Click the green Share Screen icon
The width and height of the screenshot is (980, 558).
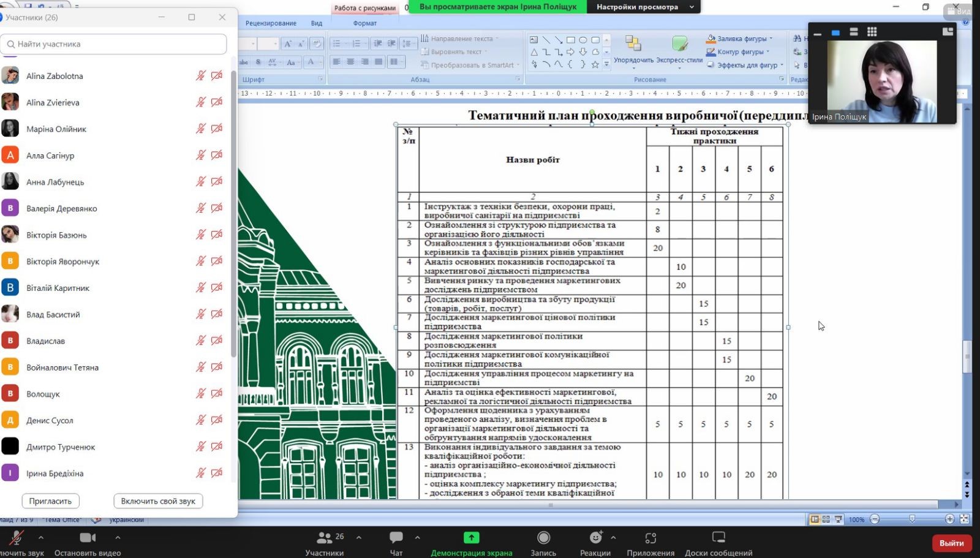(x=471, y=538)
